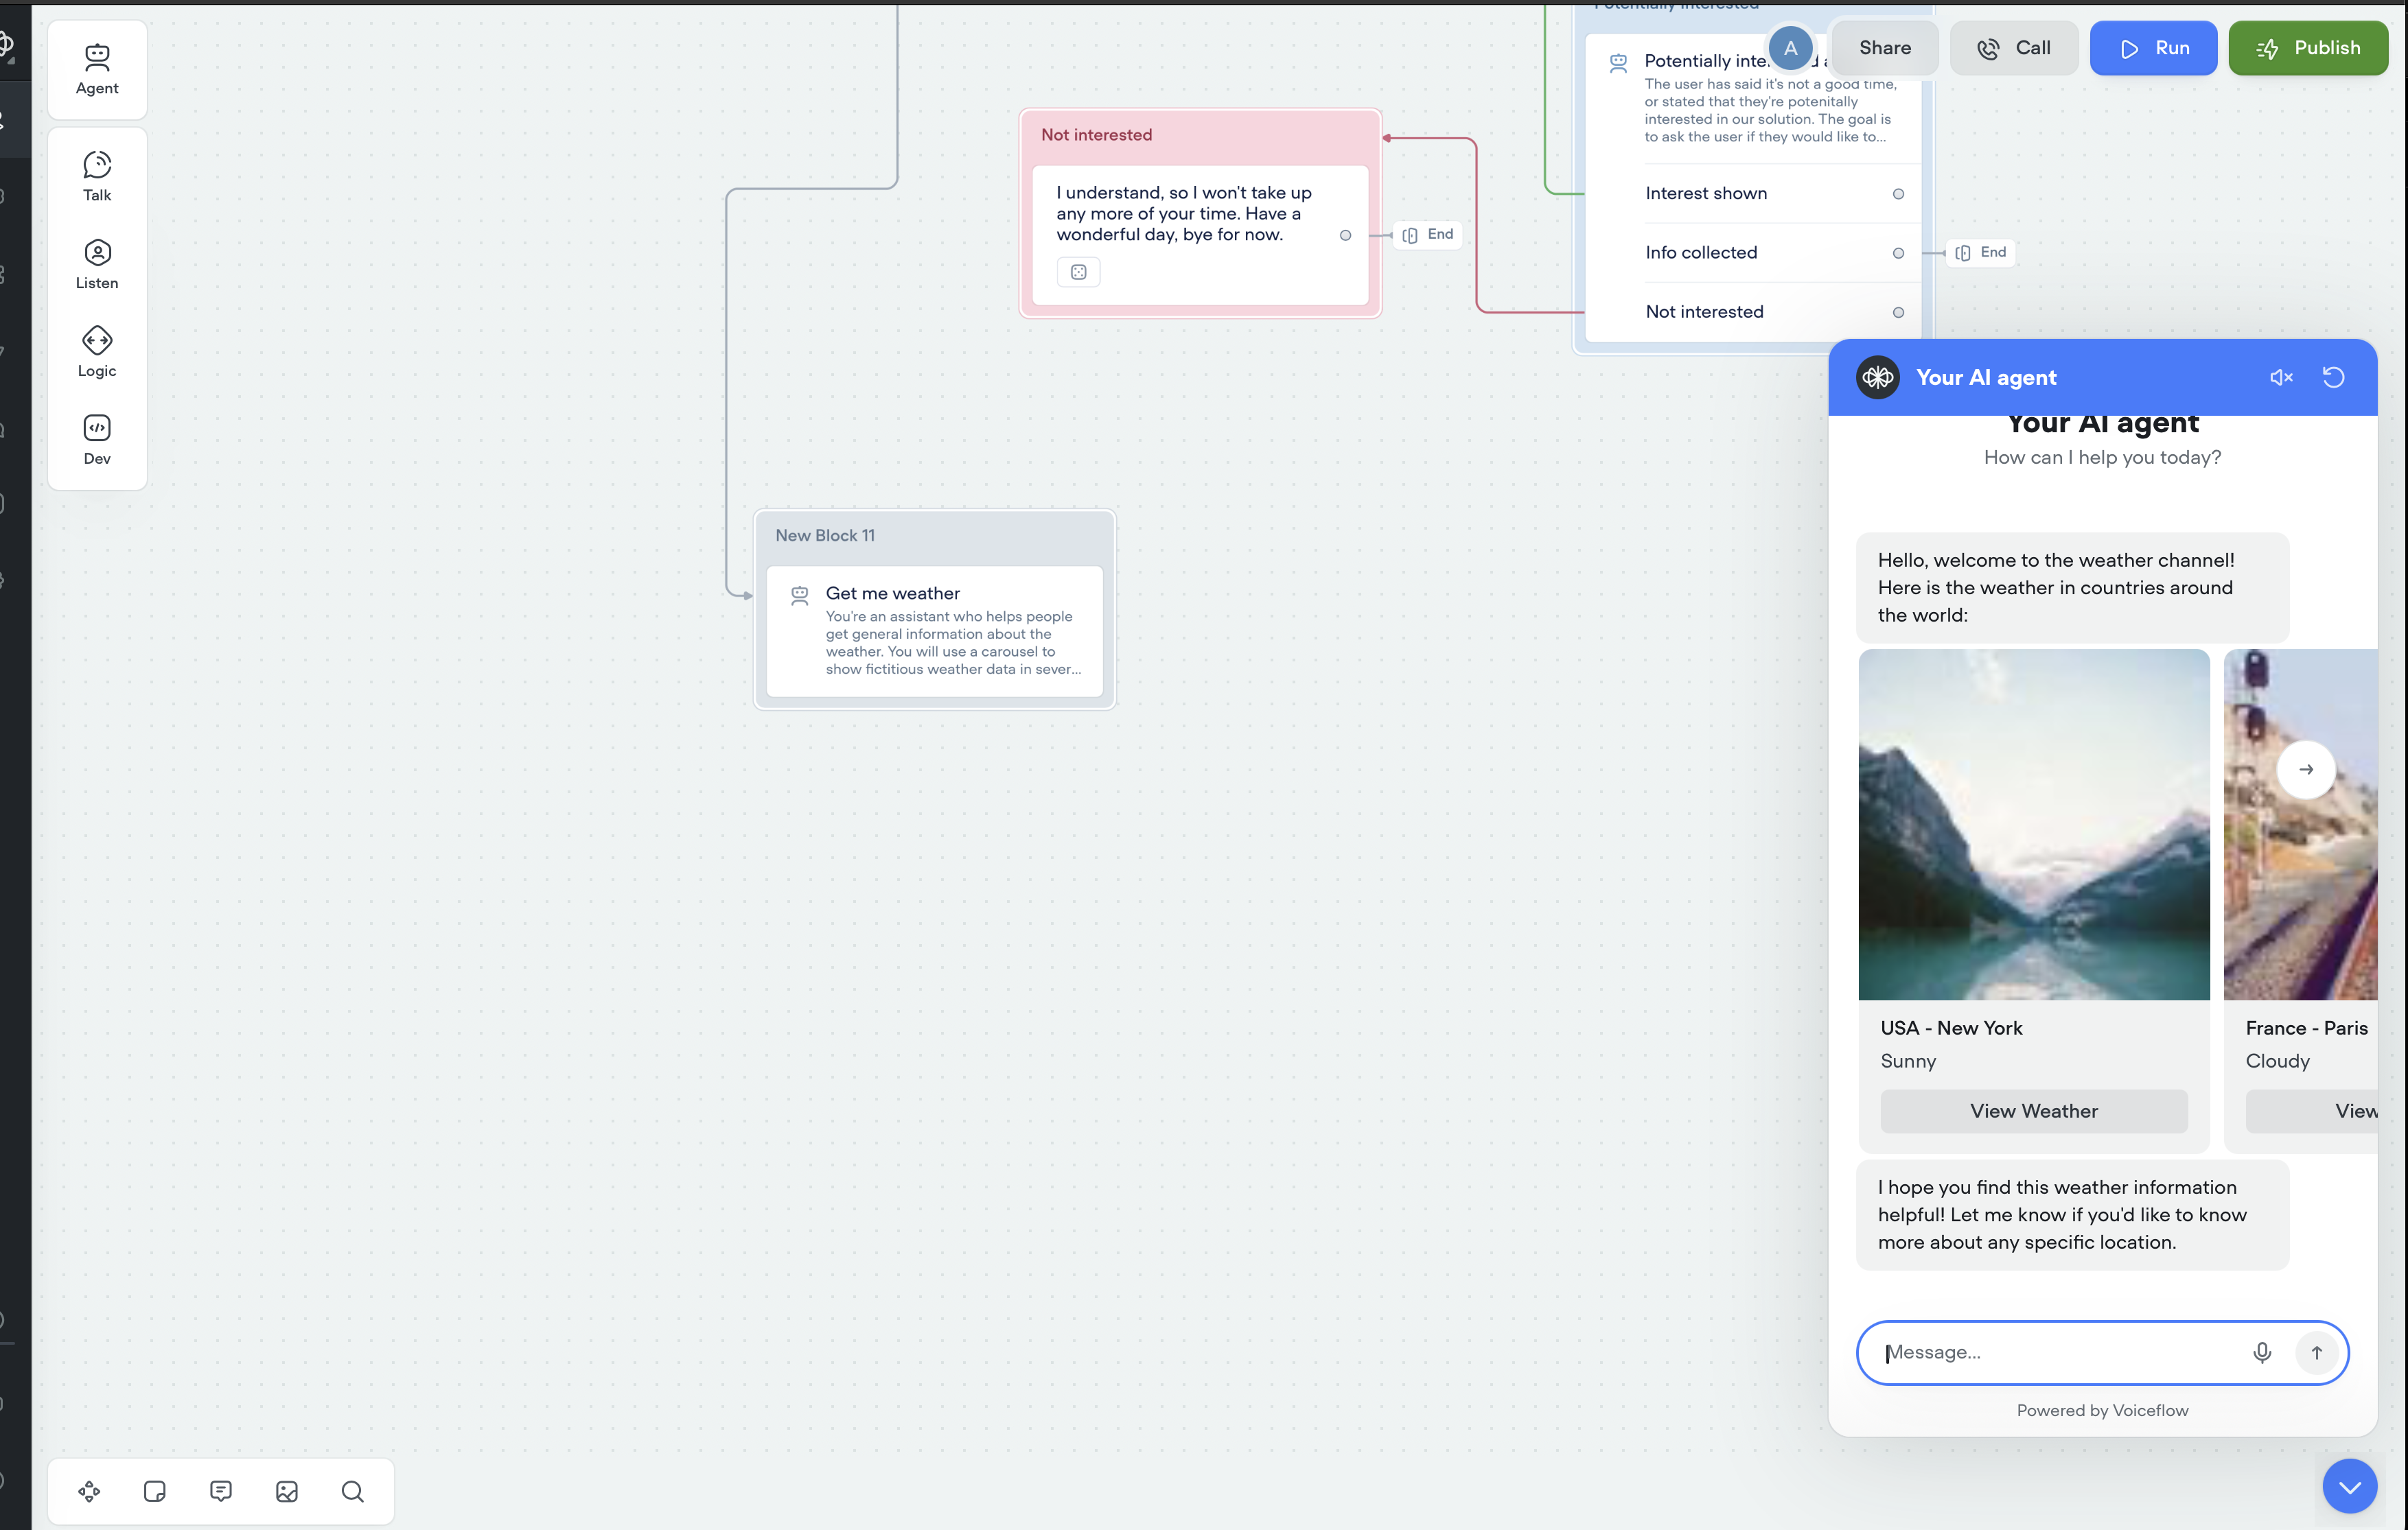This screenshot has height=1530, width=2408.
Task: Click the AI agent logo in chat header
Action: [x=1877, y=377]
